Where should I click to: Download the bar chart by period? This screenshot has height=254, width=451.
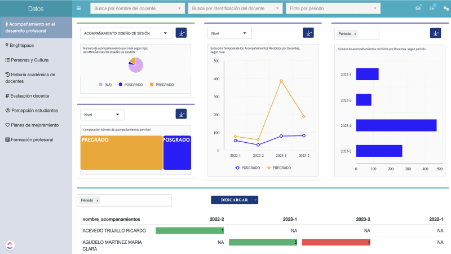click(435, 33)
